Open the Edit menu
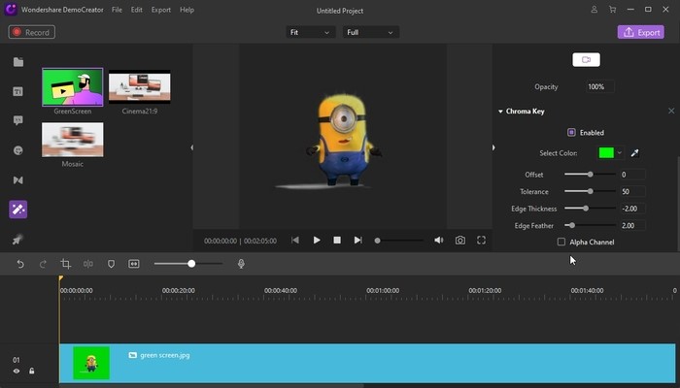Viewport: 680px width, 388px height. point(137,10)
